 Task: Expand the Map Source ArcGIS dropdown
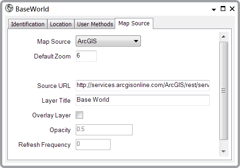point(108,41)
